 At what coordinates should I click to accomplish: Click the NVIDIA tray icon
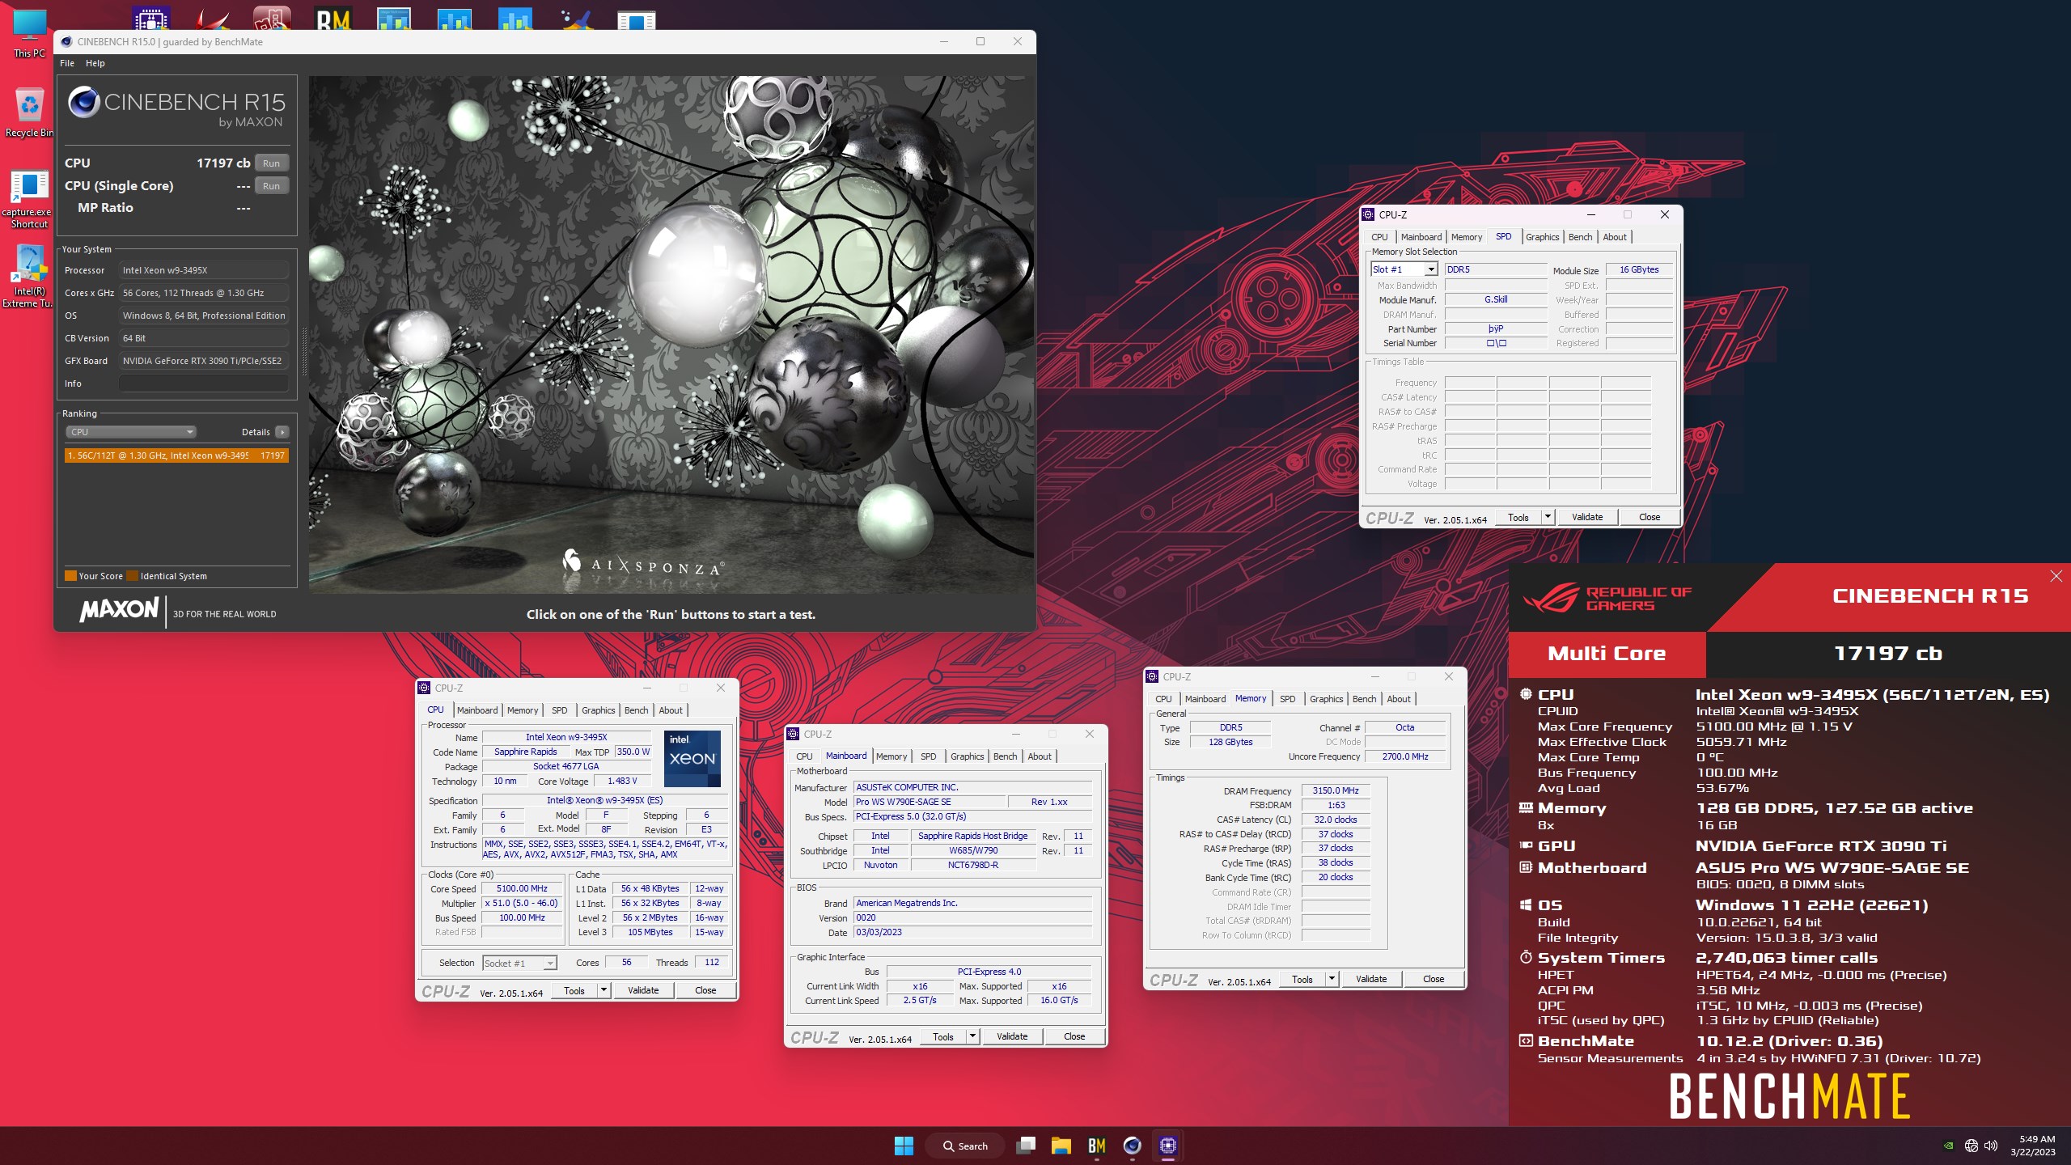click(x=1949, y=1146)
